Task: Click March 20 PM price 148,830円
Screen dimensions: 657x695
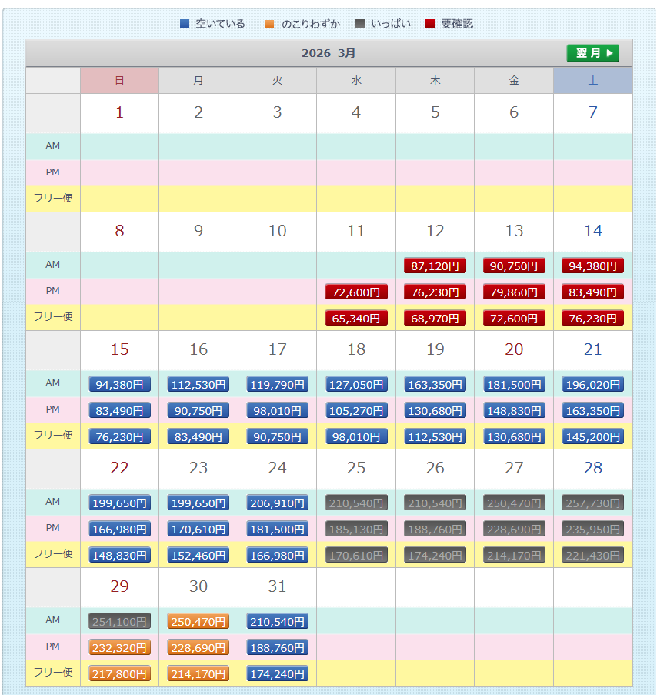Action: pos(514,411)
